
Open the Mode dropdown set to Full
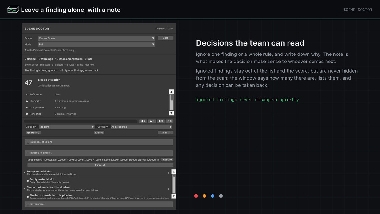[97, 45]
